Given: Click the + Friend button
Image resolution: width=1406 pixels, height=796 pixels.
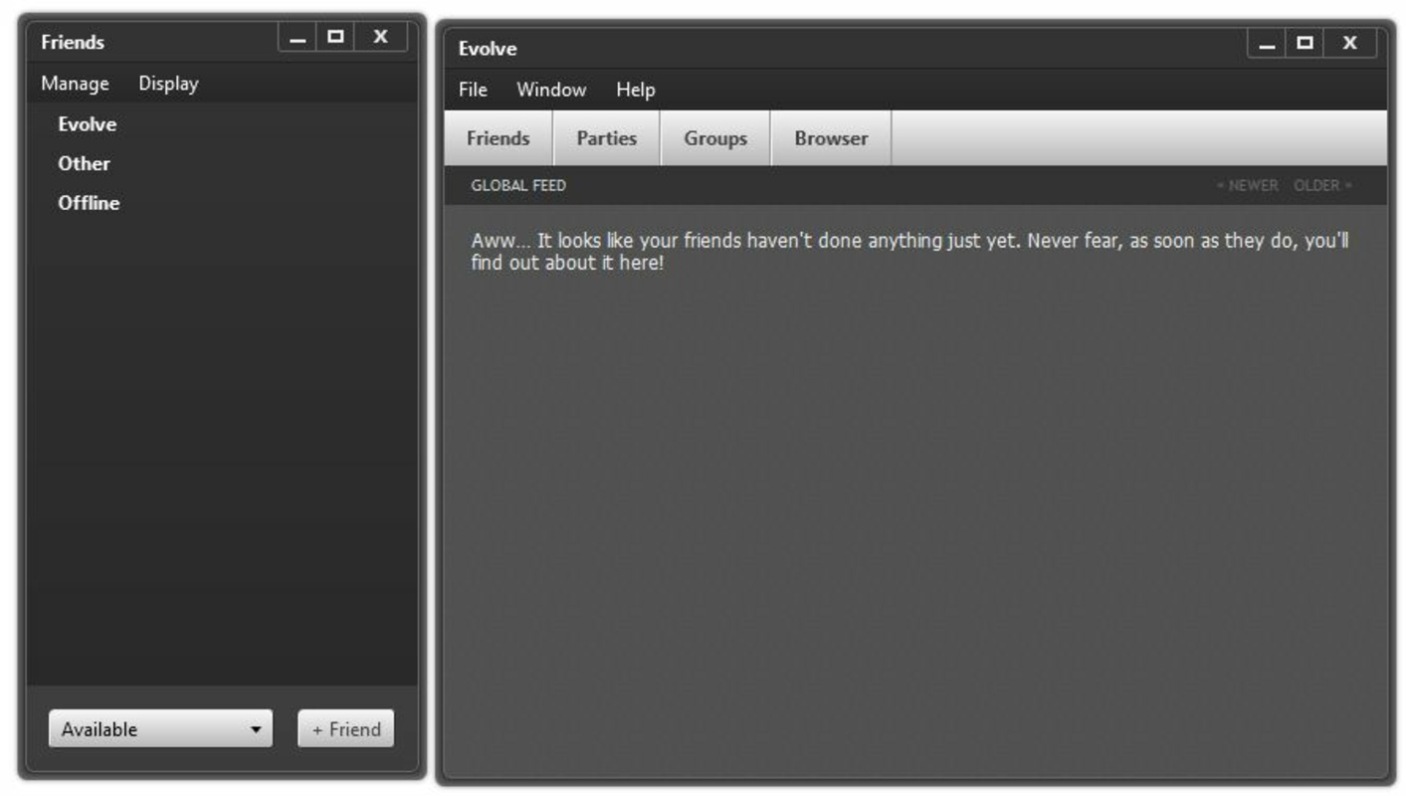Looking at the screenshot, I should tap(346, 729).
